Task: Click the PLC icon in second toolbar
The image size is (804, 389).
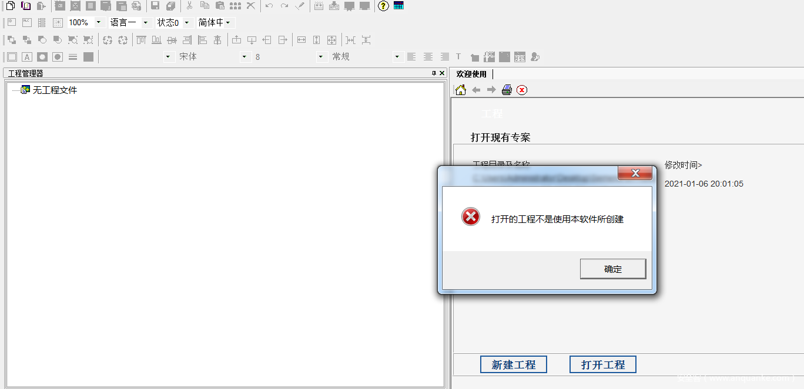Action: click(26, 22)
